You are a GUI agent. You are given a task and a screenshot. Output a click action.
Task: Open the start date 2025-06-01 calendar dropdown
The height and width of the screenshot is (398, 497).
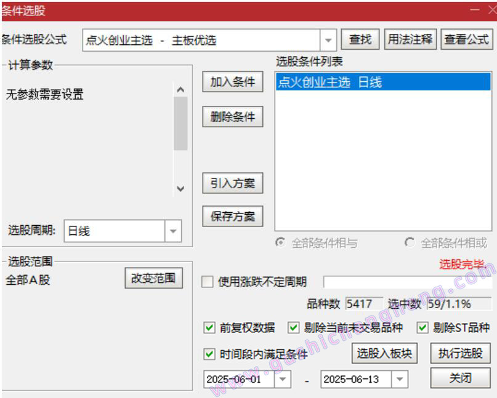(283, 379)
